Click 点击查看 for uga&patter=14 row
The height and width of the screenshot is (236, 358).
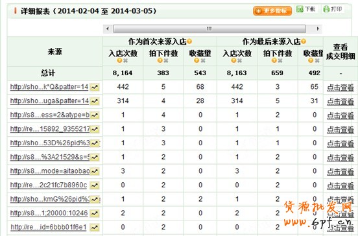[x=340, y=102]
